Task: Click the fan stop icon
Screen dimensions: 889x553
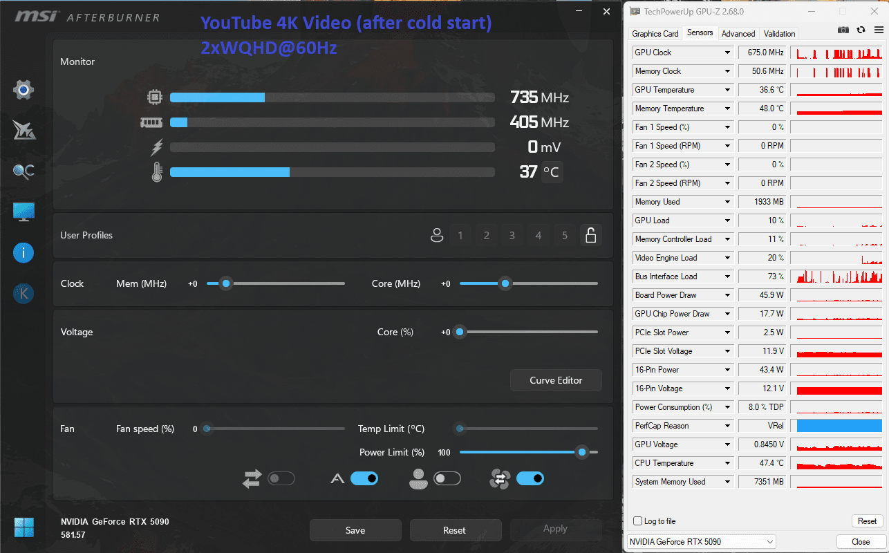Action: tap(500, 478)
